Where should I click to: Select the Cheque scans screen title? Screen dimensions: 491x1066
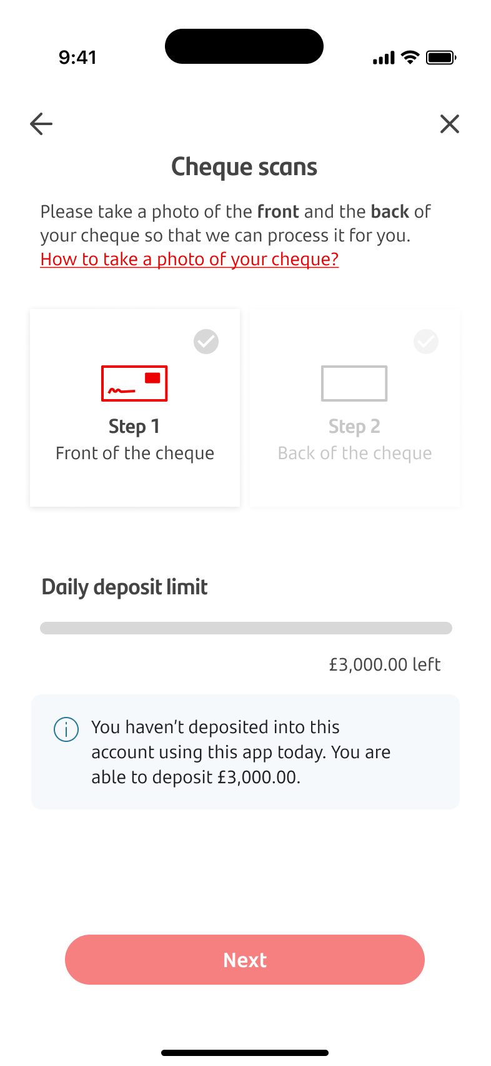click(244, 166)
